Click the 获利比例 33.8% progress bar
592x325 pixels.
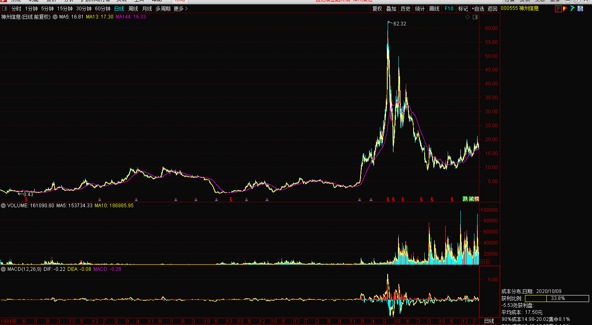(x=557, y=299)
